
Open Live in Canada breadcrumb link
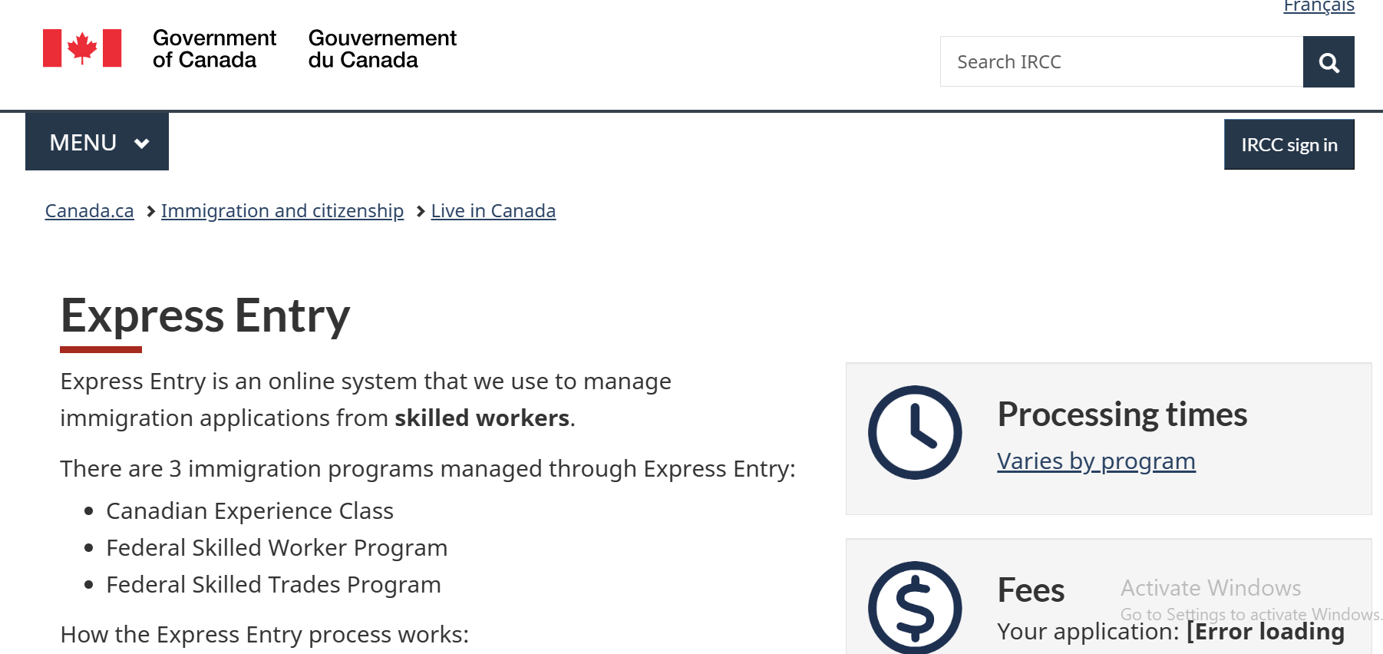[x=493, y=211]
